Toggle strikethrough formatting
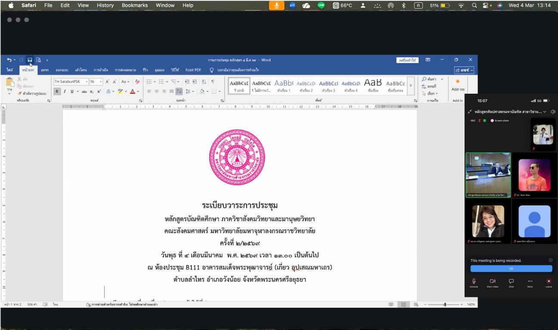The width and height of the screenshot is (558, 330). point(84,91)
